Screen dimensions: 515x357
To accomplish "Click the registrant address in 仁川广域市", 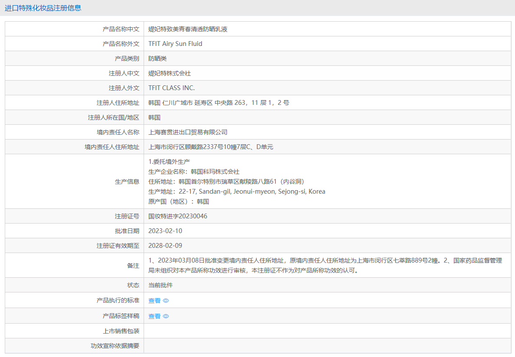I will coord(219,103).
